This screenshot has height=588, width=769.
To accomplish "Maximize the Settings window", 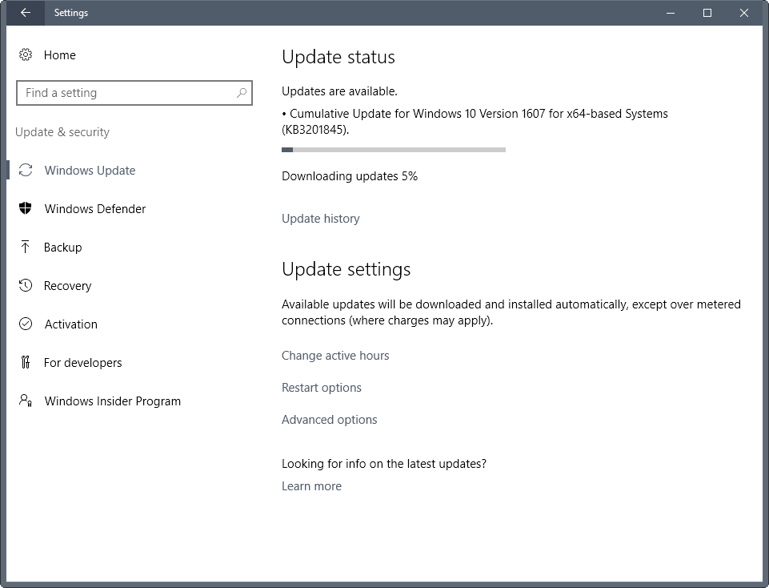I will [x=707, y=13].
